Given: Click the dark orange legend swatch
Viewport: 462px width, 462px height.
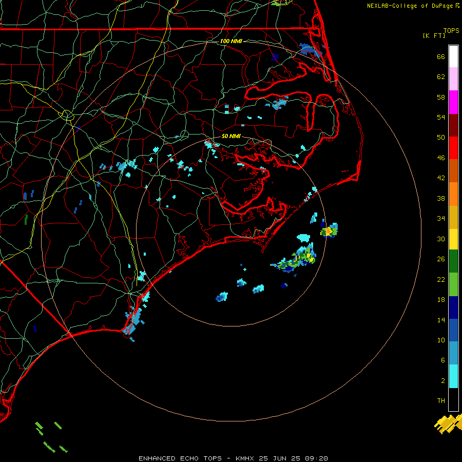Looking at the screenshot, I should 453,170.
